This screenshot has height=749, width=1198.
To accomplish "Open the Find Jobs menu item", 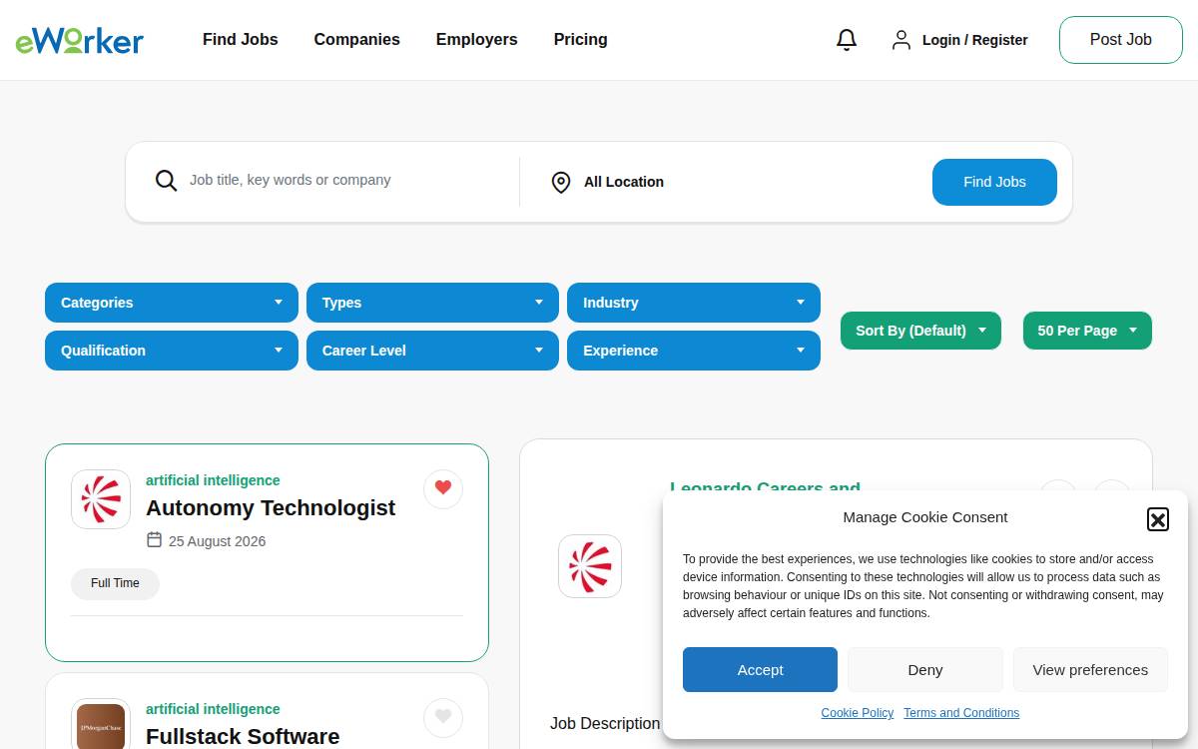I will tap(241, 40).
